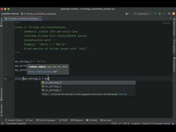The width and height of the screenshot is (176, 132).
Task: Click the UTF-8 encoding indicator
Action: 126,124
